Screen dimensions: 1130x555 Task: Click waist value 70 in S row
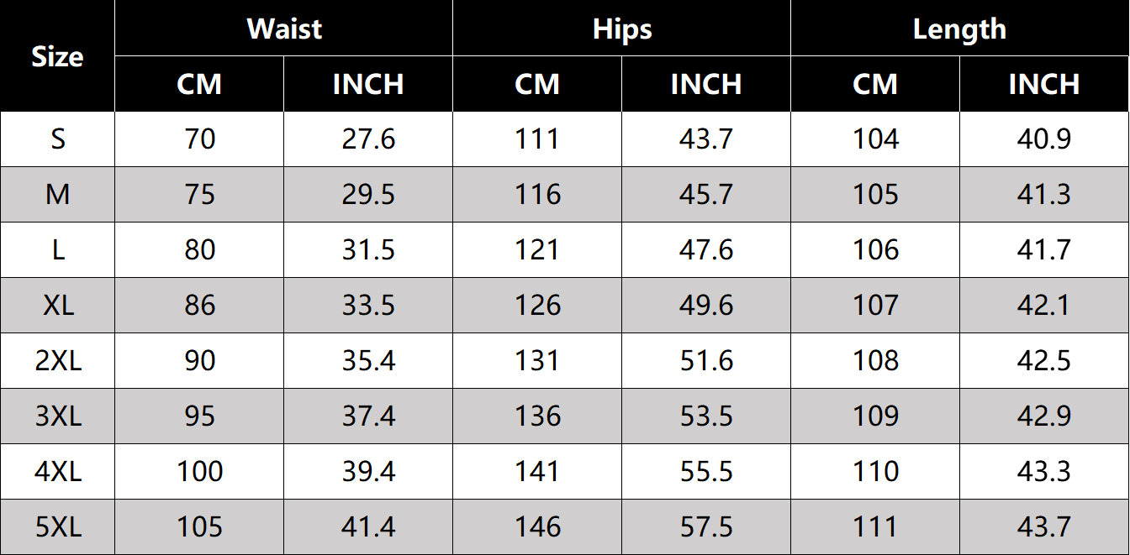[199, 139]
